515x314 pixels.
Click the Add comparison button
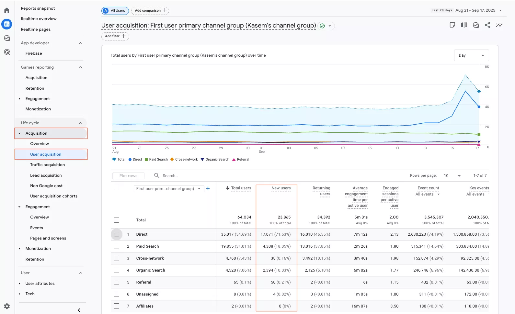pos(150,11)
